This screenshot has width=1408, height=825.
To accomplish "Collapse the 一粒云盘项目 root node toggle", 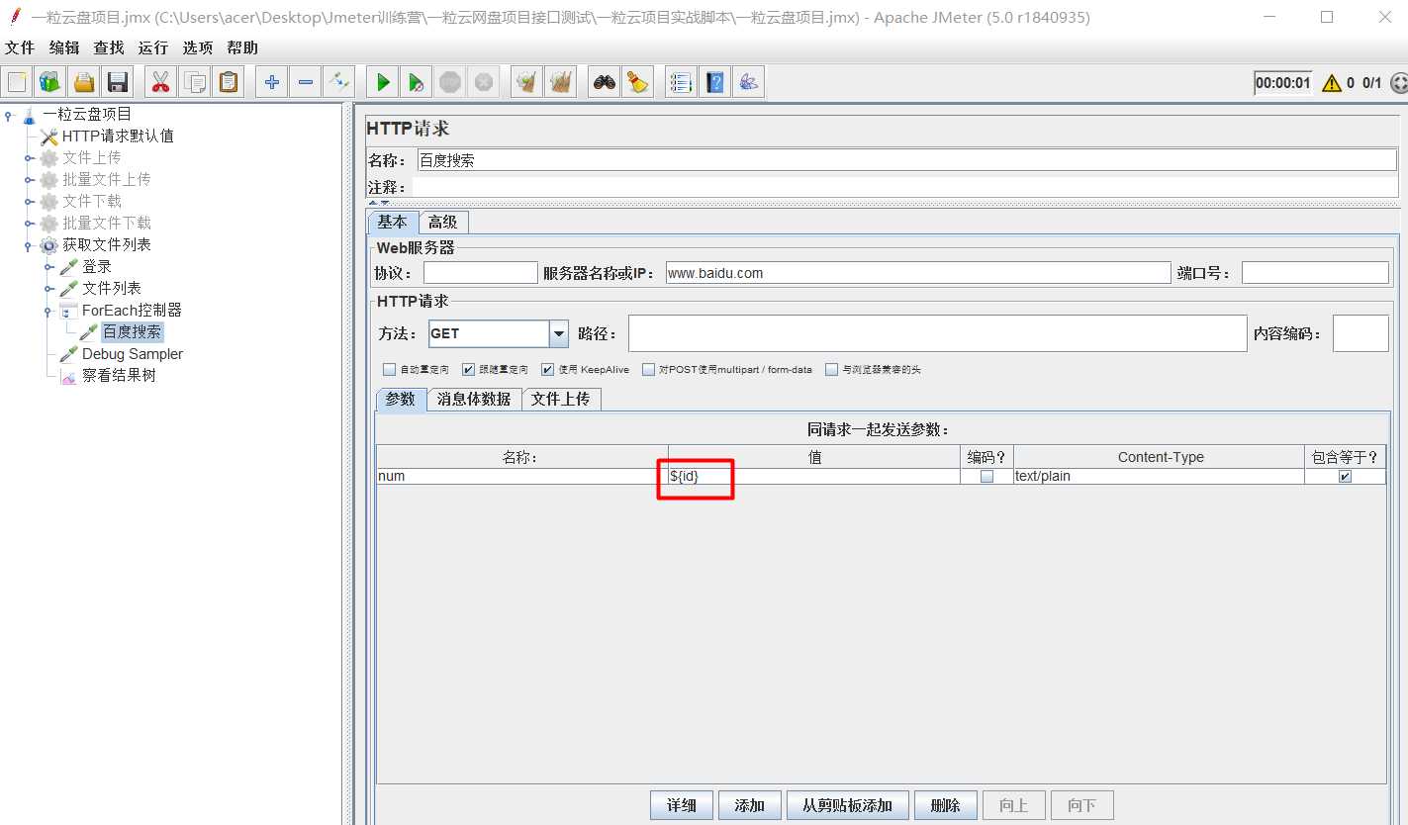I will 9,115.
